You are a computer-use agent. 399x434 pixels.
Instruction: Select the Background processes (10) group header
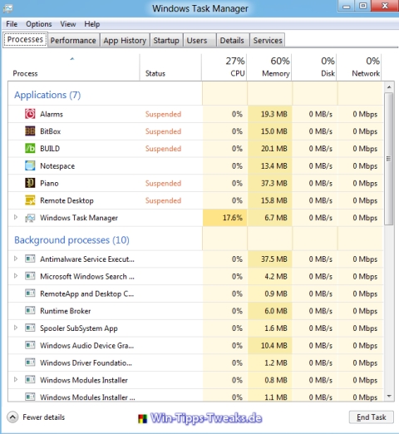pyautogui.click(x=71, y=240)
